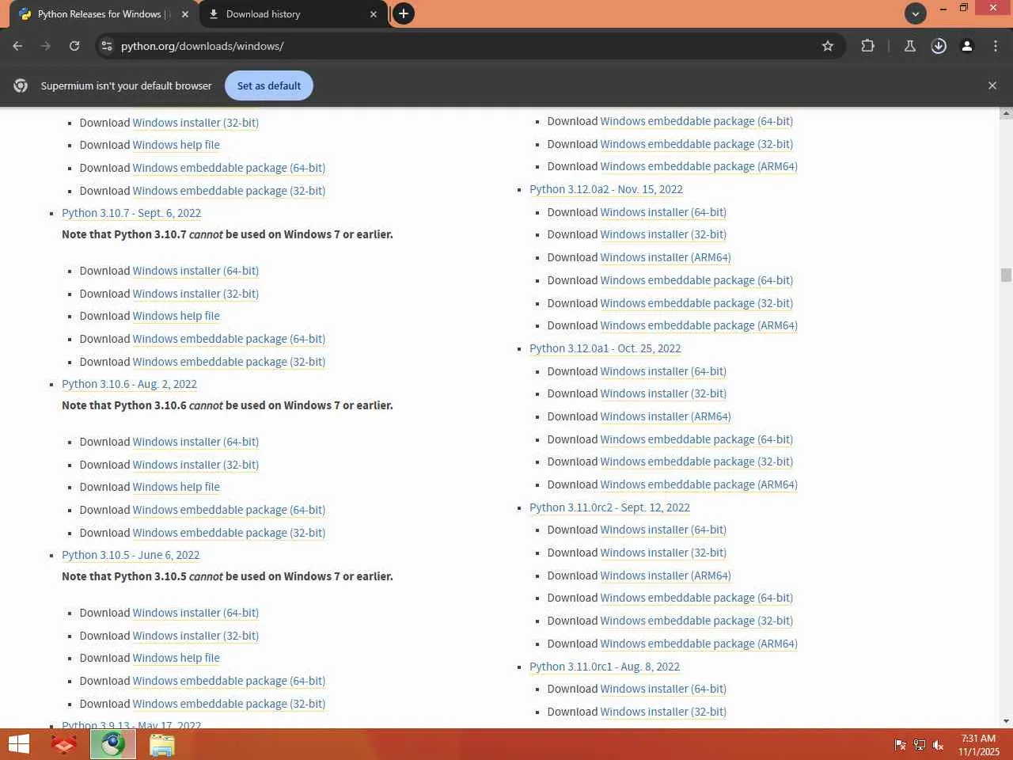Image resolution: width=1013 pixels, height=760 pixels.
Task: Click the muted volume tray icon
Action: click(x=939, y=745)
